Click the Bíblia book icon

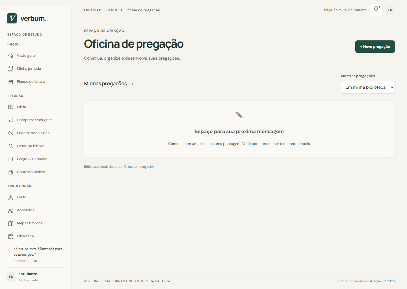[x=11, y=107]
